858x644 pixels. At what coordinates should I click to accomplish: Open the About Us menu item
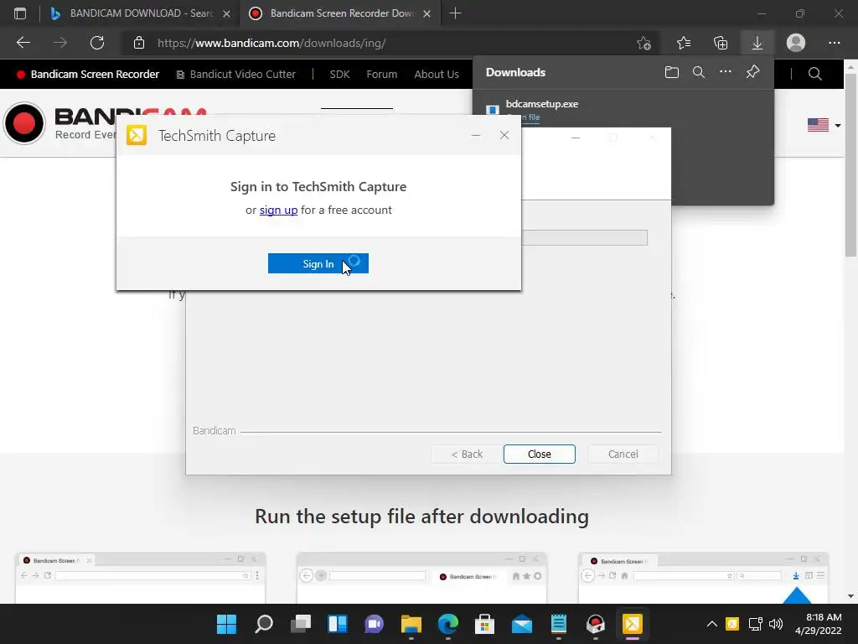pos(436,75)
